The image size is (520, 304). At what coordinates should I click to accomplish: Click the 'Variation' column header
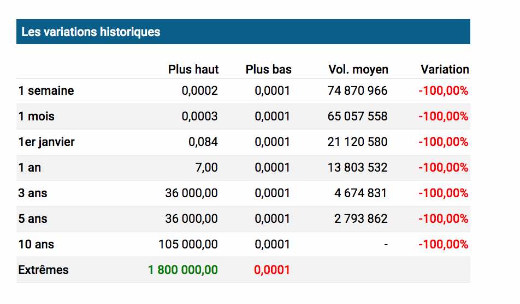tap(445, 69)
